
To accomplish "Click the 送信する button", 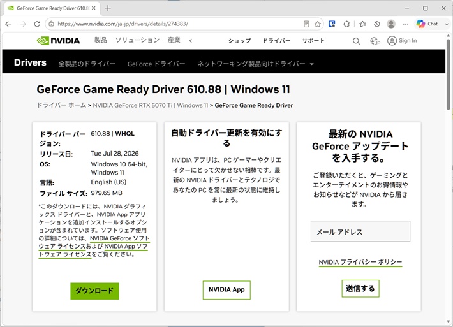I will (x=360, y=288).
